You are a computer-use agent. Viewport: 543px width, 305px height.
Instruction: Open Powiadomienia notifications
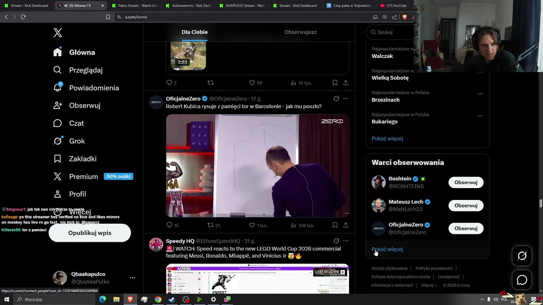click(x=86, y=88)
